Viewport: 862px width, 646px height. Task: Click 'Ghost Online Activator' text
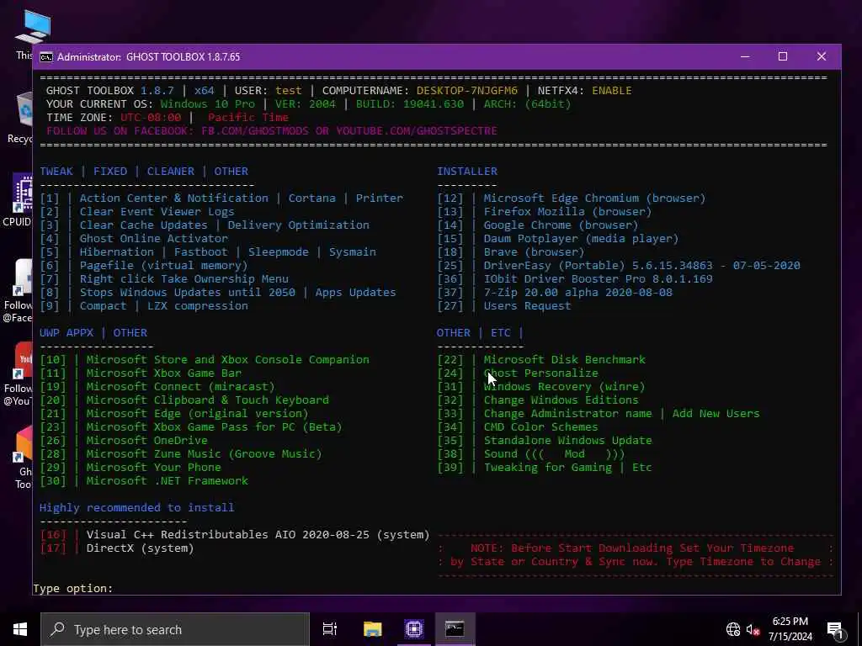click(153, 238)
